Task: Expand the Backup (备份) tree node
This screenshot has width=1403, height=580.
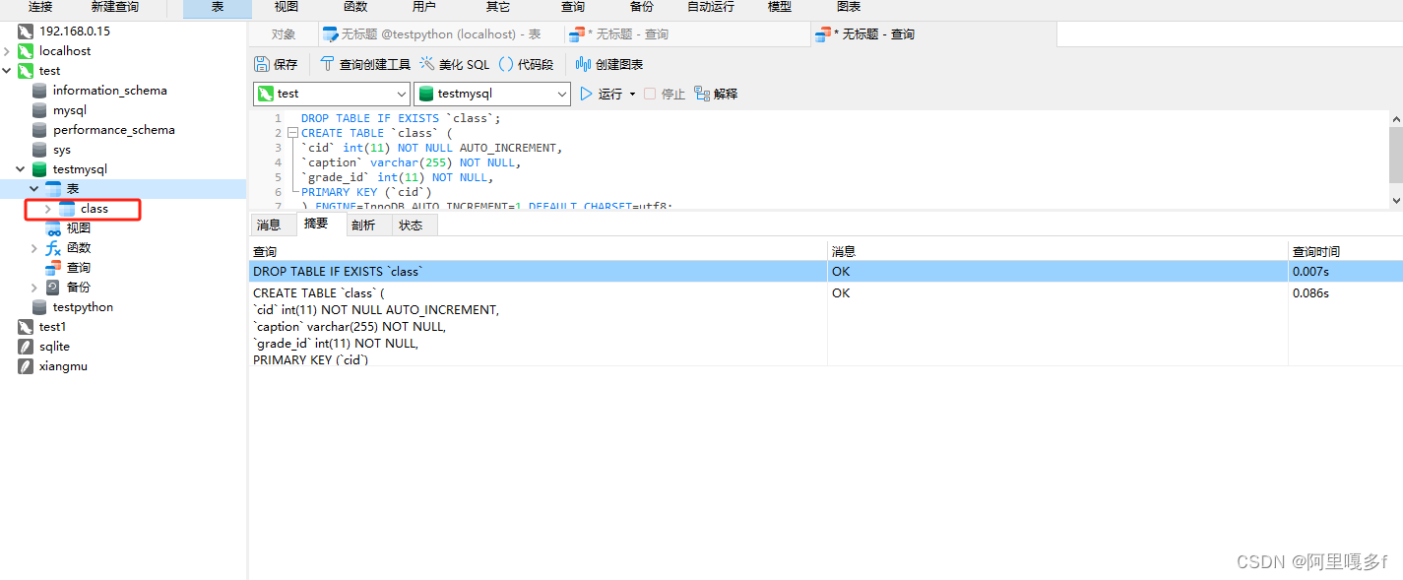Action: (34, 287)
